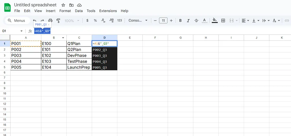The height and width of the screenshot is (136, 291).
Task: Toggle italic formatting
Action: [188, 20]
